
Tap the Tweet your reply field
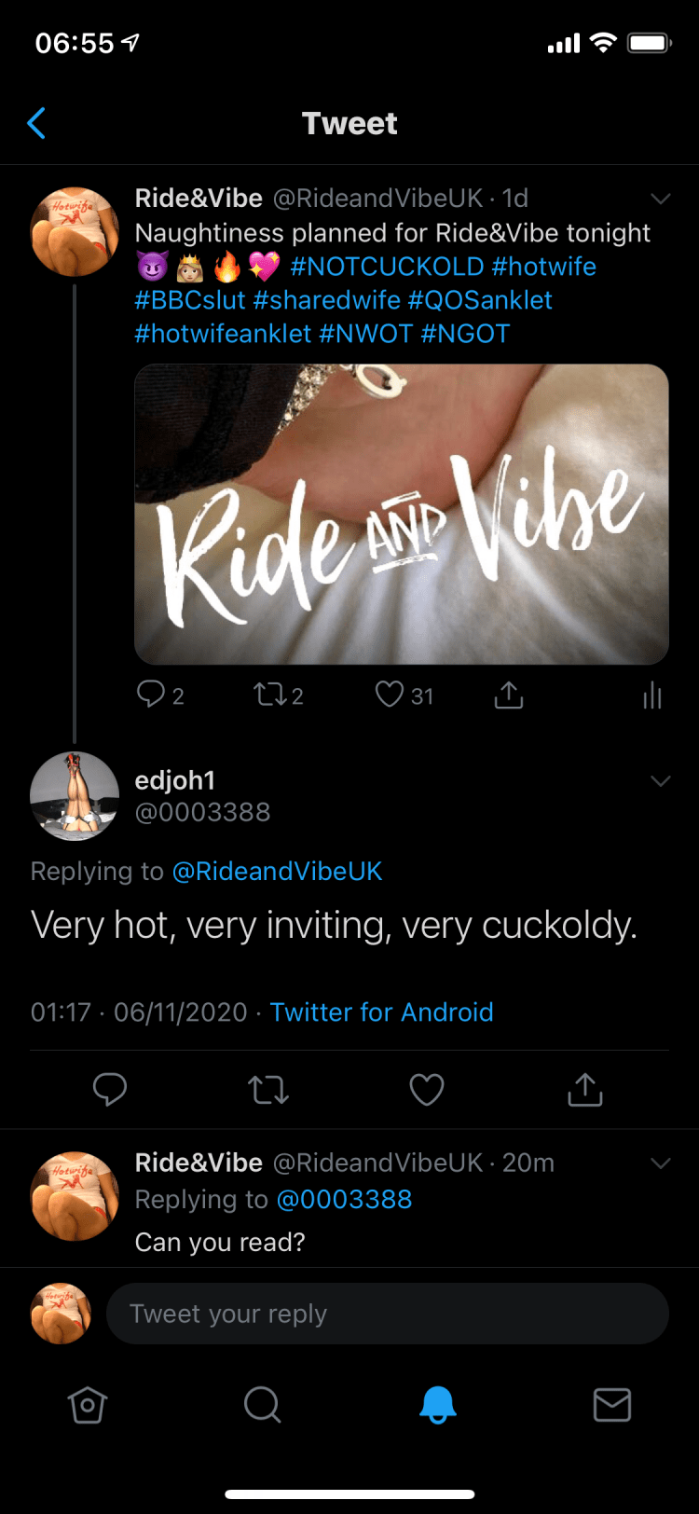(x=387, y=1314)
